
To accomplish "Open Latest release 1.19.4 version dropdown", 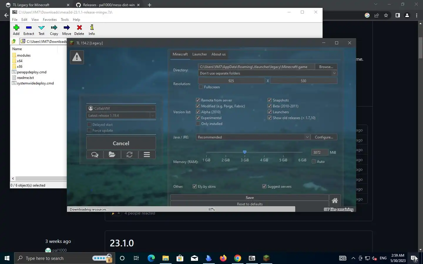I will click(121, 116).
